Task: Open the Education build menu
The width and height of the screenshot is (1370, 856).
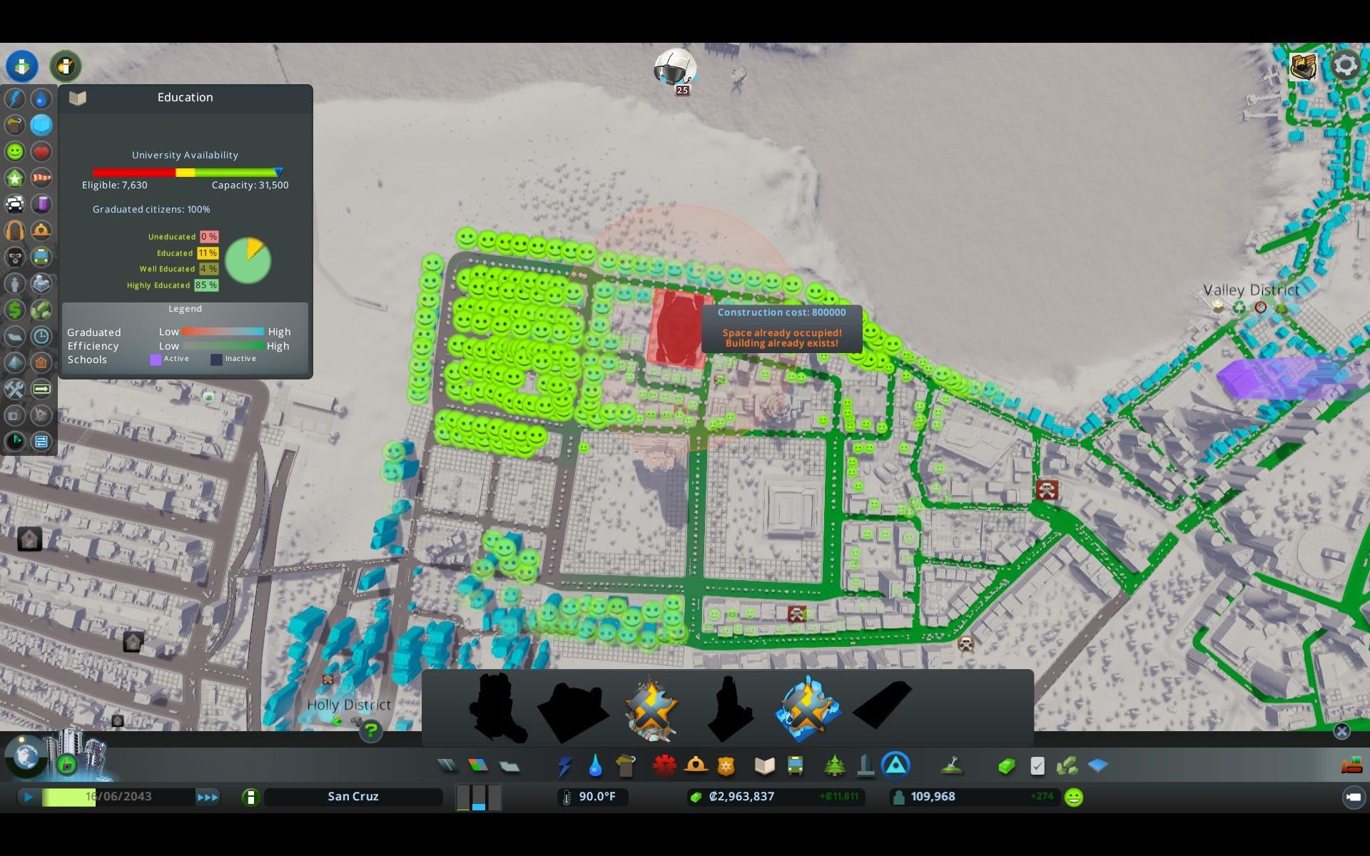Action: pos(764,766)
